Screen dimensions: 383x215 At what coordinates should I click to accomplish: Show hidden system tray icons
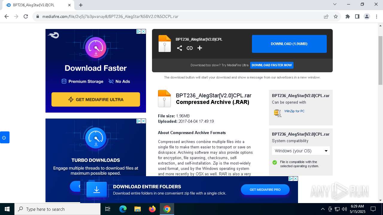(323, 209)
